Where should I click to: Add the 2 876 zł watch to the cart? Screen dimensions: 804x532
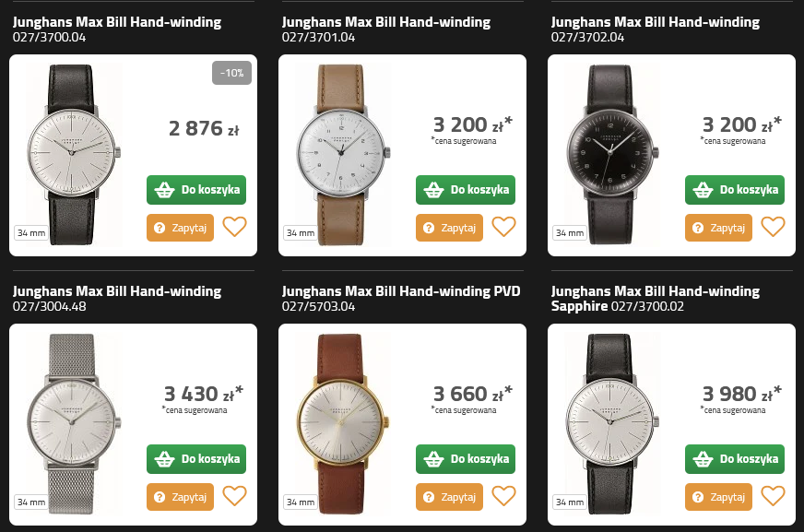[x=196, y=190]
